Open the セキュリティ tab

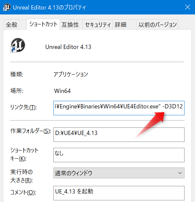pos(98,25)
